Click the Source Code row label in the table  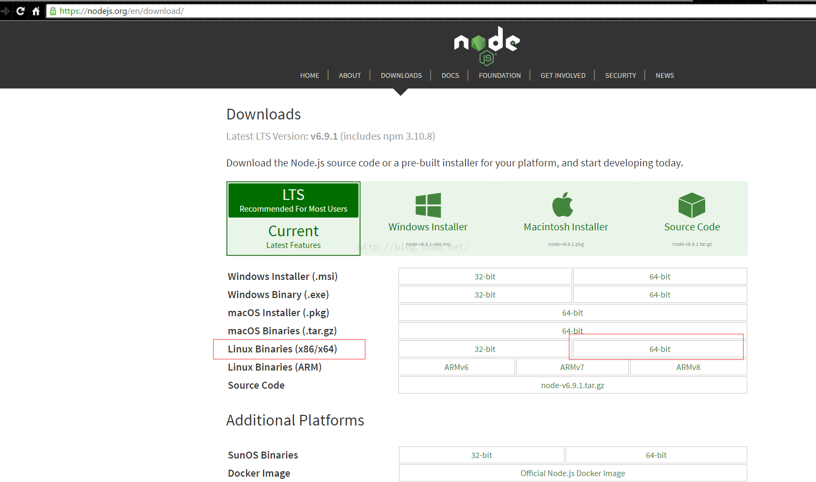256,385
